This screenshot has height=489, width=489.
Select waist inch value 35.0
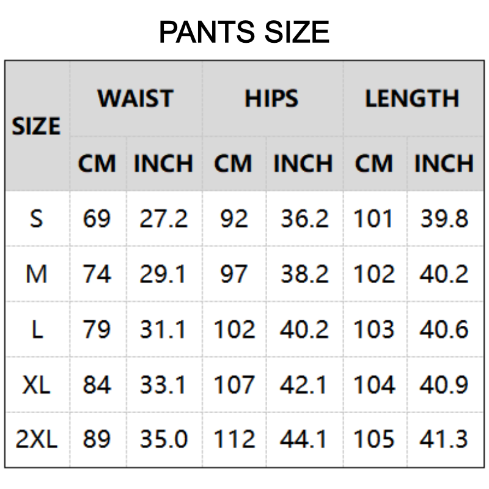[x=163, y=439]
